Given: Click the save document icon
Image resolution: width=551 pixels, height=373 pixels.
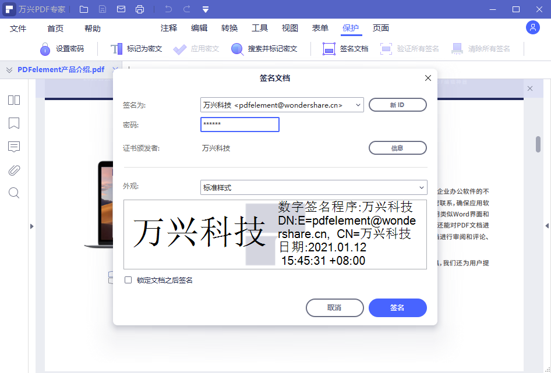Looking at the screenshot, I should pyautogui.click(x=103, y=9).
